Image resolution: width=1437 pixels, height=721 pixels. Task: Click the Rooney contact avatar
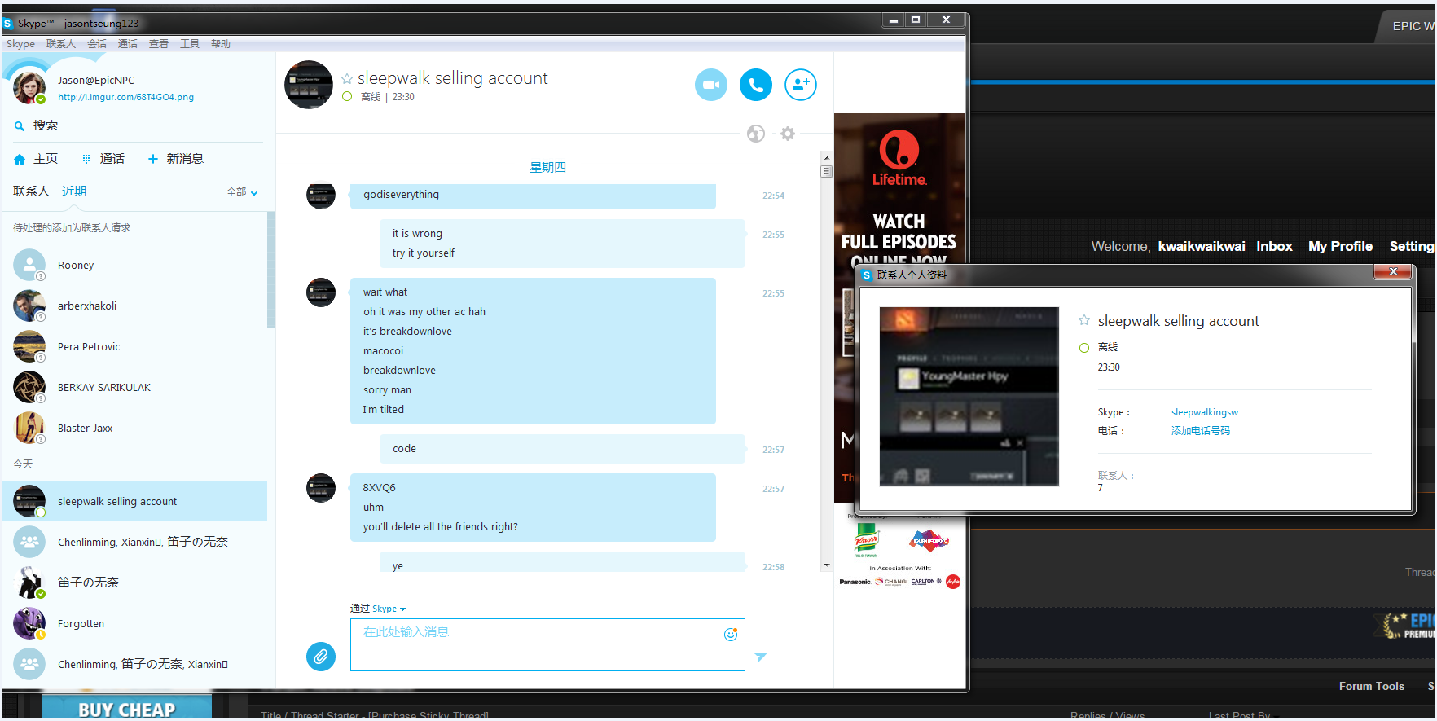pyautogui.click(x=29, y=265)
